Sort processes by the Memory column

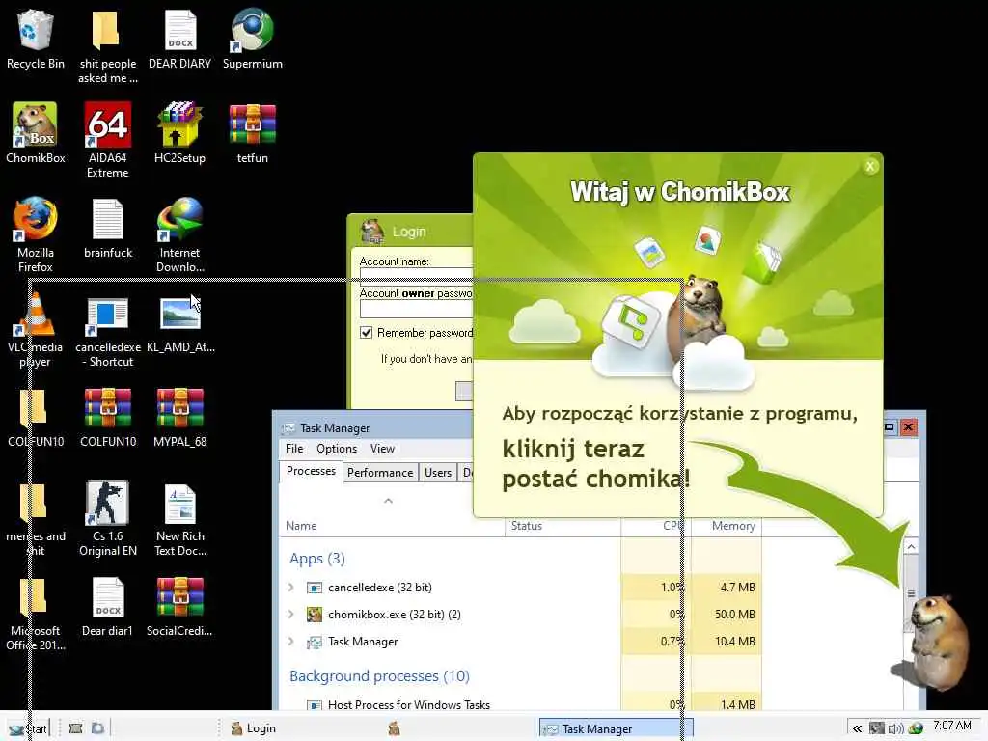(733, 526)
